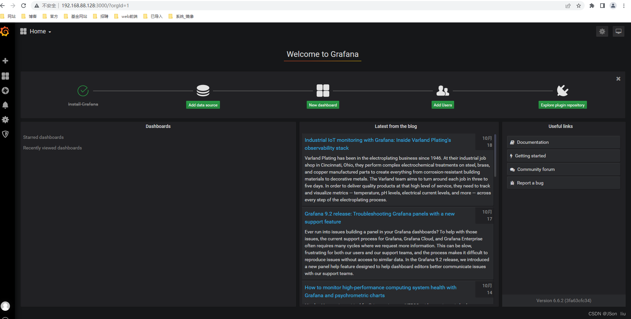Open the 网站 bookmark folder
This screenshot has height=319, width=631.
[x=8, y=16]
